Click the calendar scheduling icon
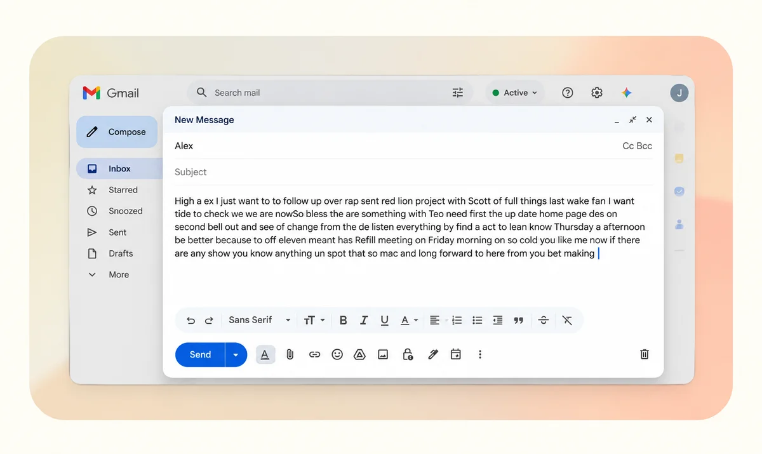The width and height of the screenshot is (762, 454). 456,355
